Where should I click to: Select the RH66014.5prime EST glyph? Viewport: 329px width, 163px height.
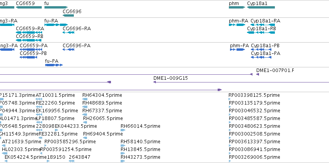(x=123, y=130)
